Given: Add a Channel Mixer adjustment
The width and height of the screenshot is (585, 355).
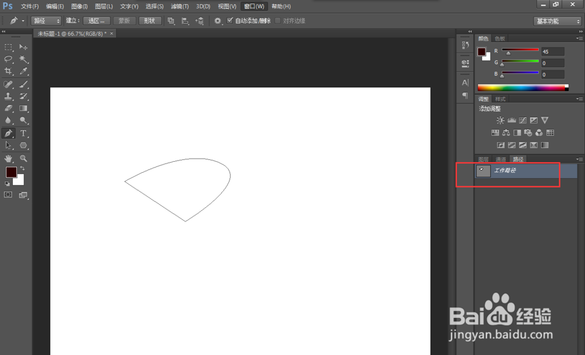Looking at the screenshot, I should click(x=539, y=132).
